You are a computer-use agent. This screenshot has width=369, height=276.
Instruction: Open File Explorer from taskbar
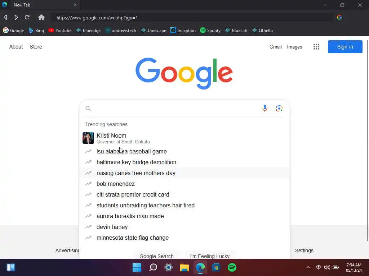(184, 267)
